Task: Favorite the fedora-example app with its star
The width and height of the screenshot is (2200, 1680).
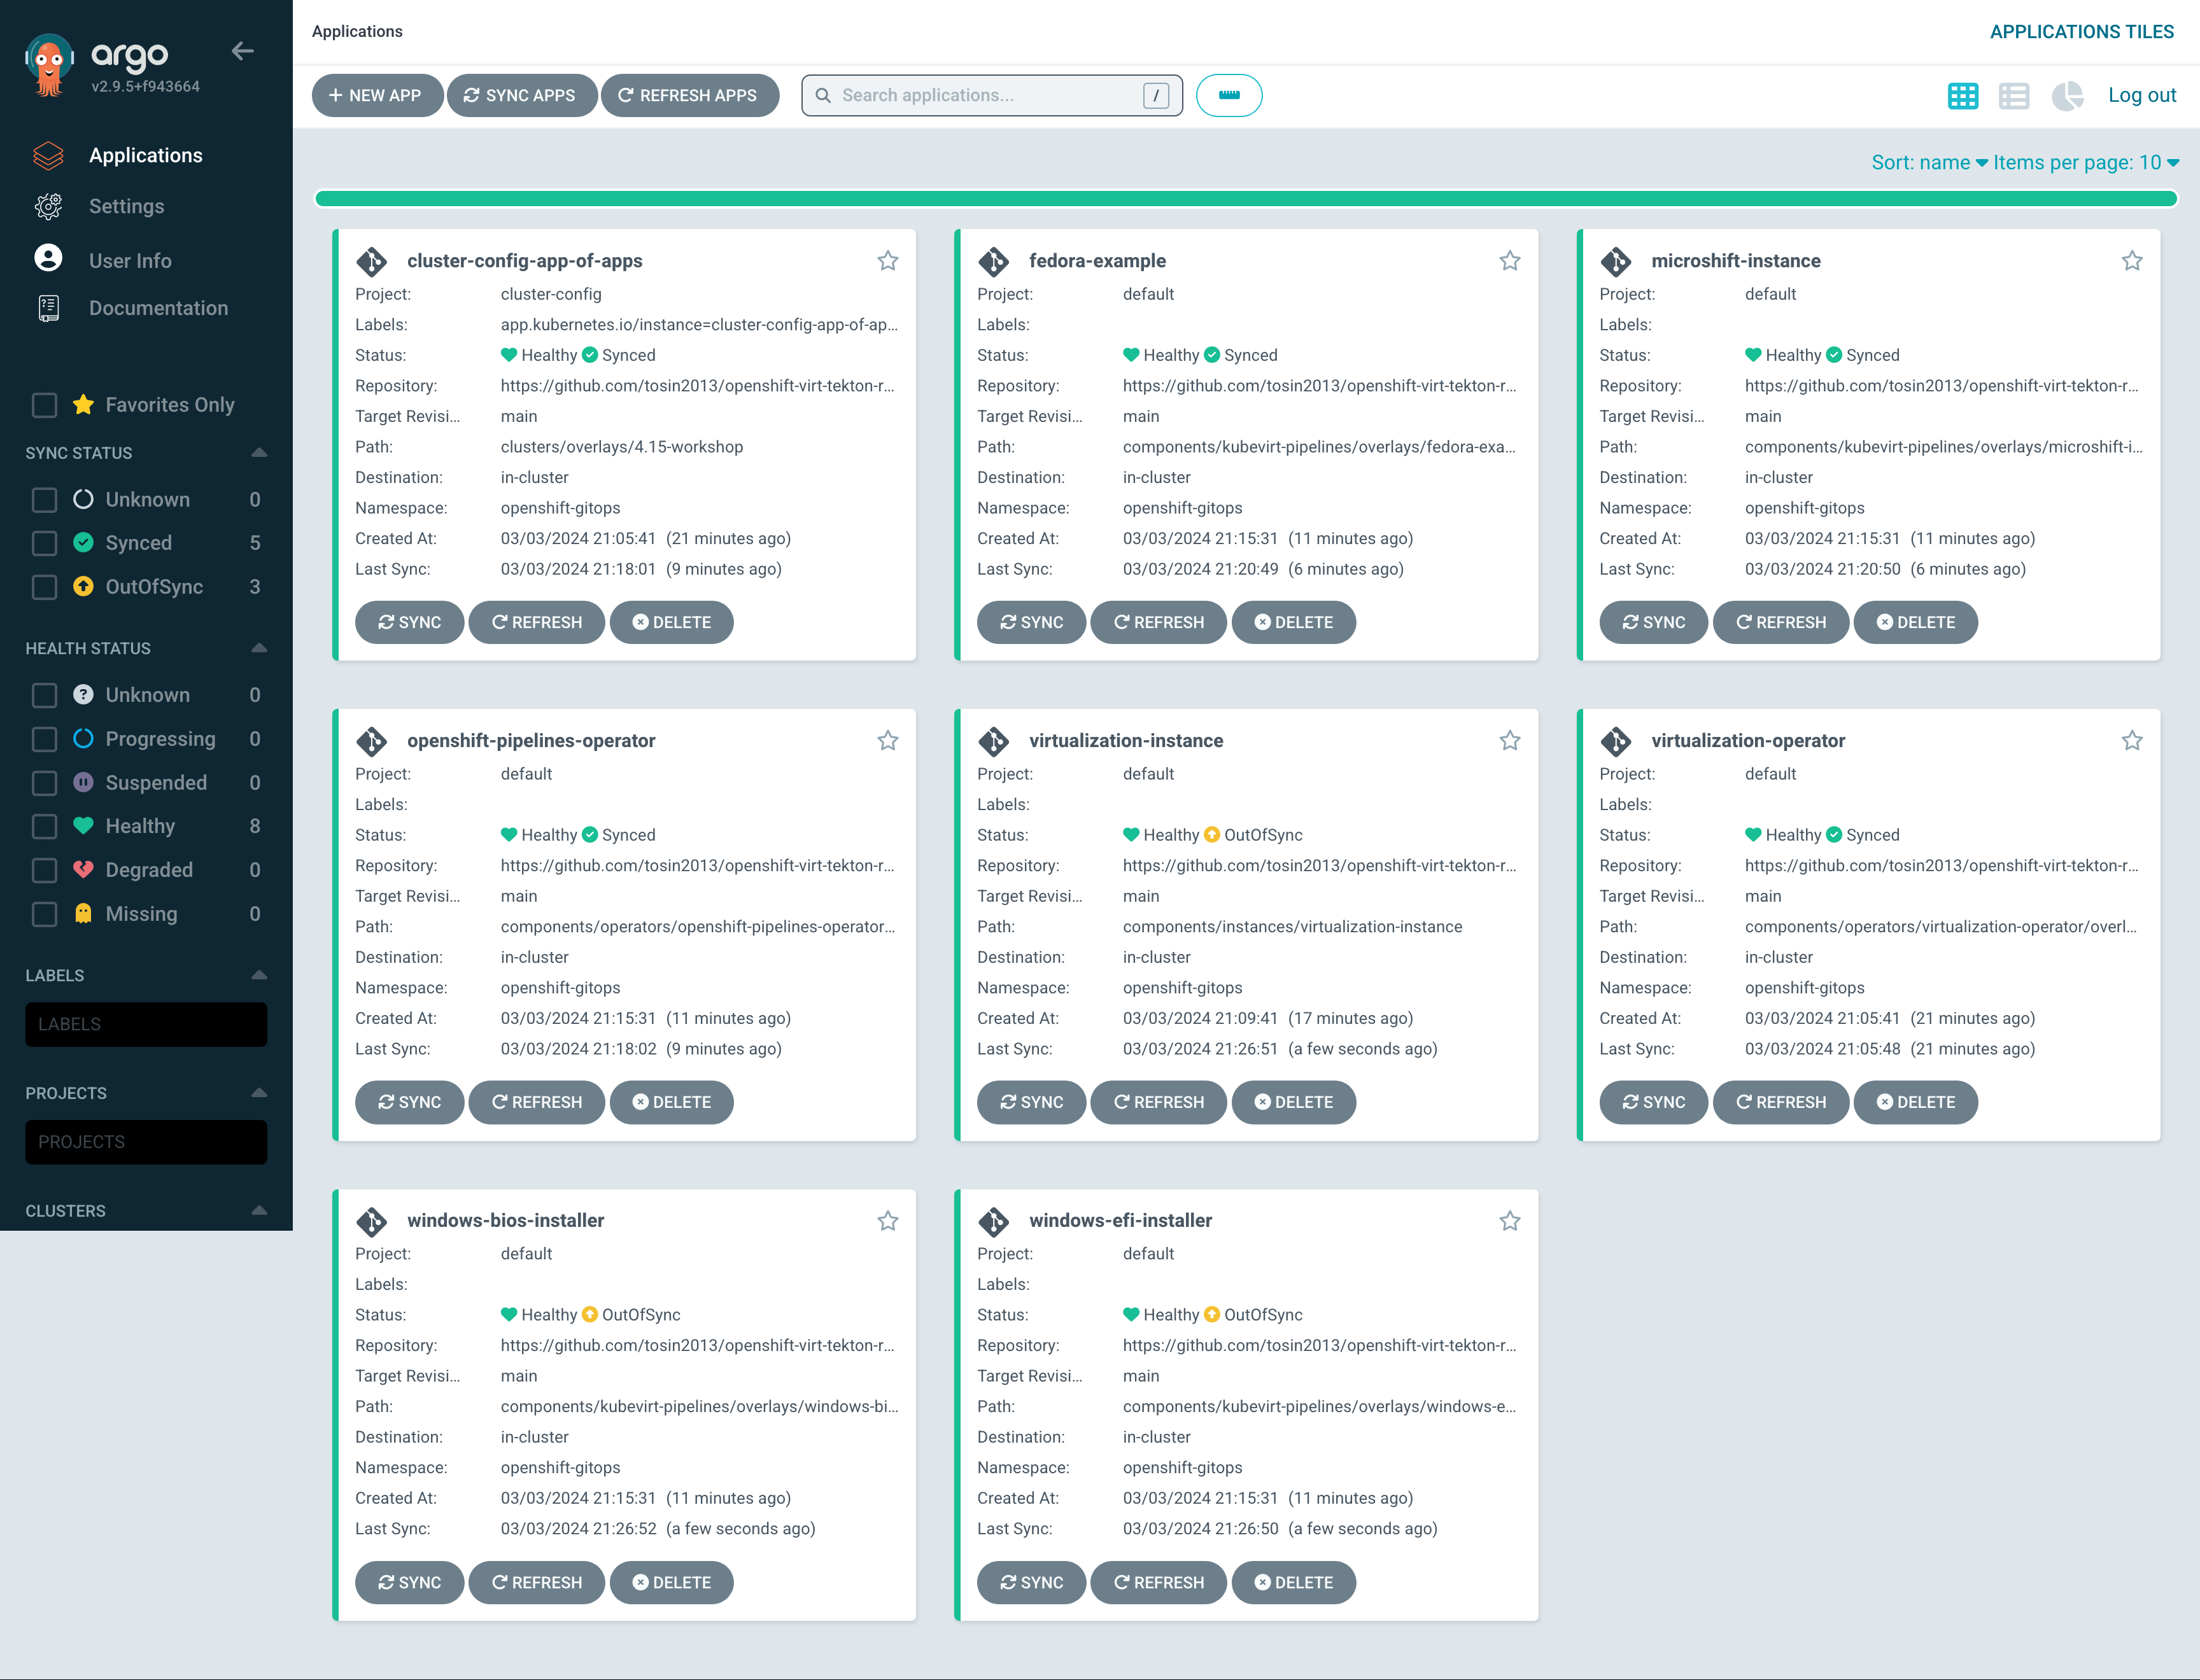Action: pyautogui.click(x=1509, y=261)
